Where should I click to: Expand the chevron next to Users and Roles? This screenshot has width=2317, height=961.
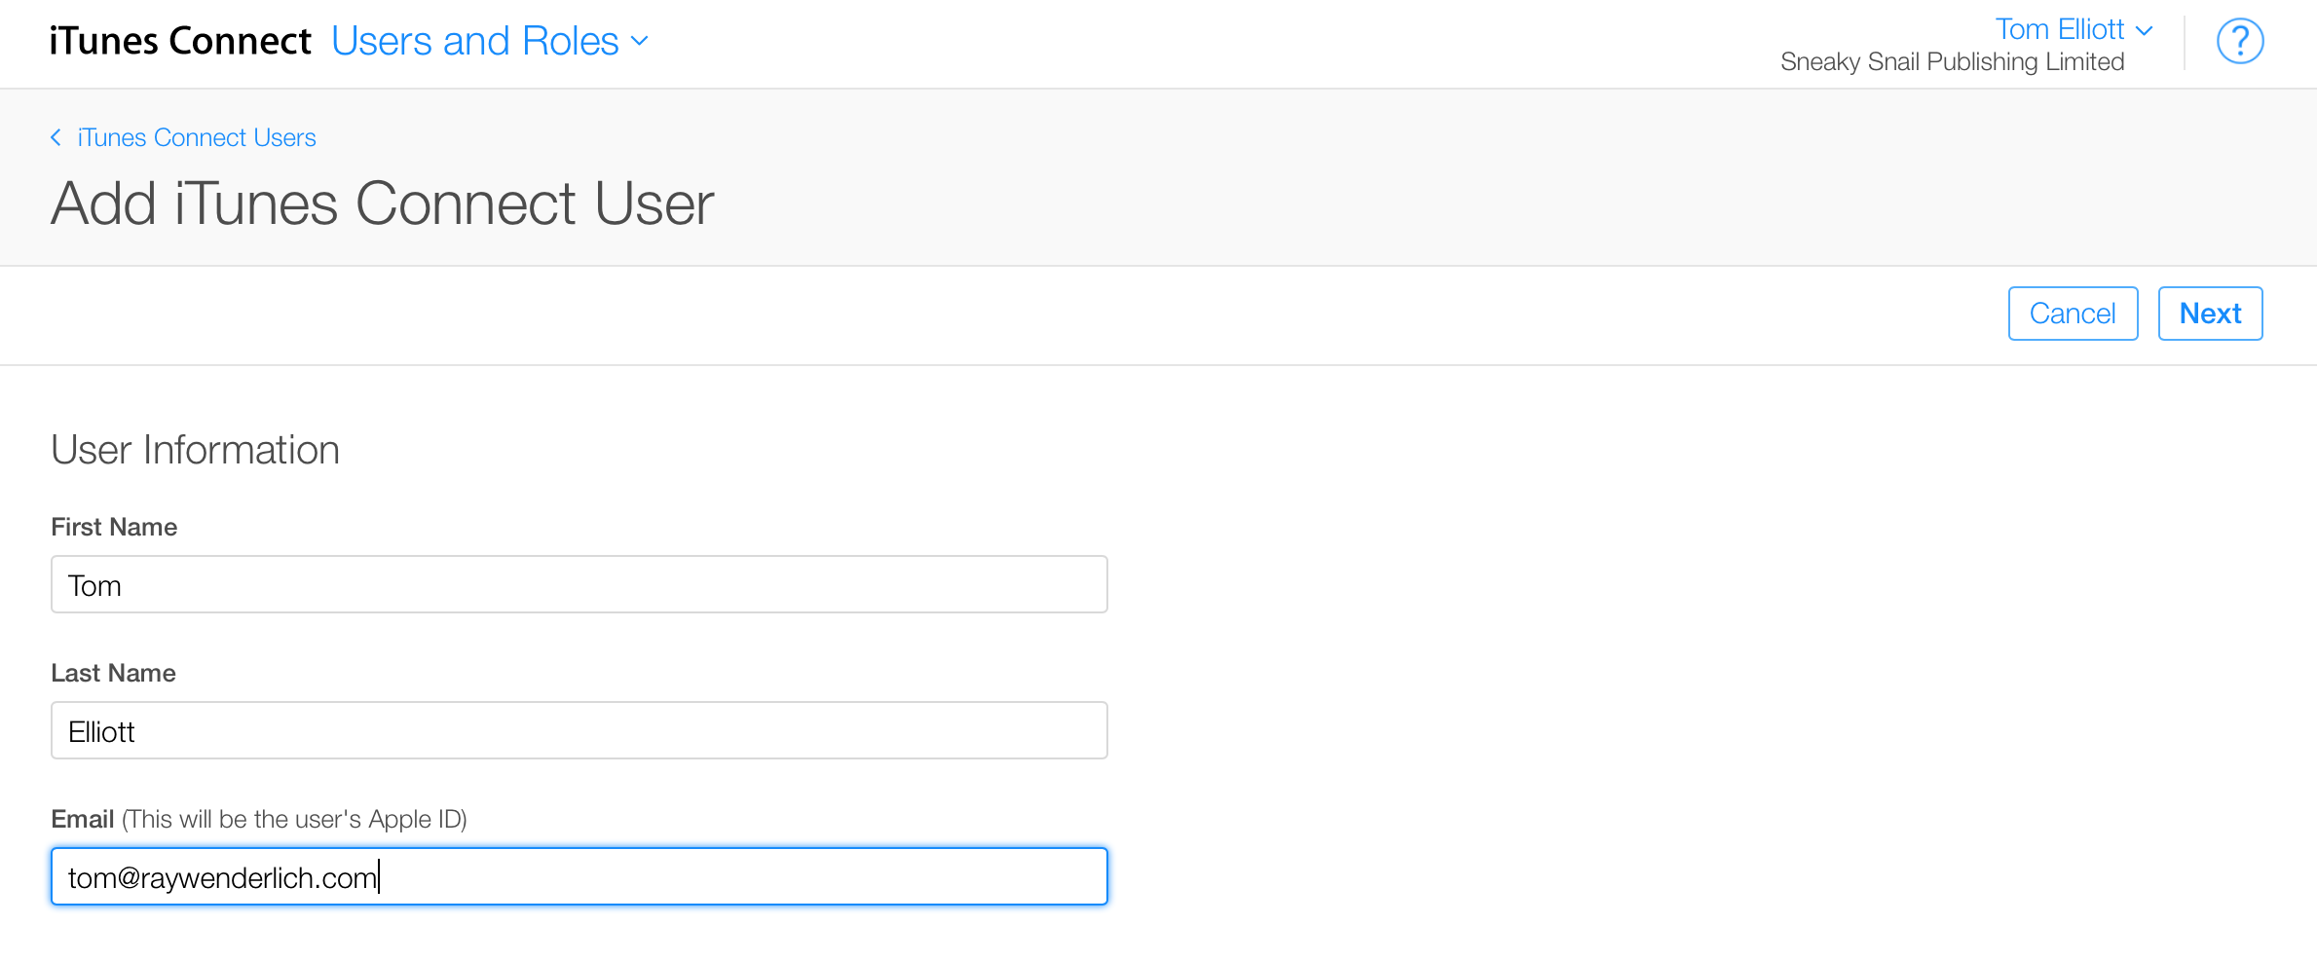click(x=640, y=41)
